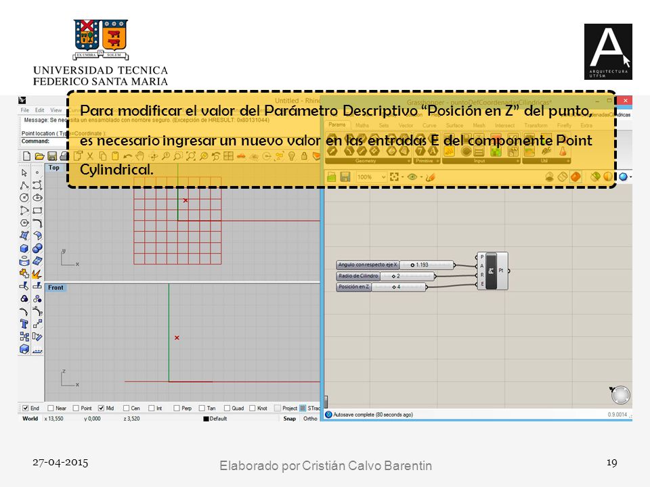Click the Posición en Z slider
The width and height of the screenshot is (650, 487).
(382, 287)
